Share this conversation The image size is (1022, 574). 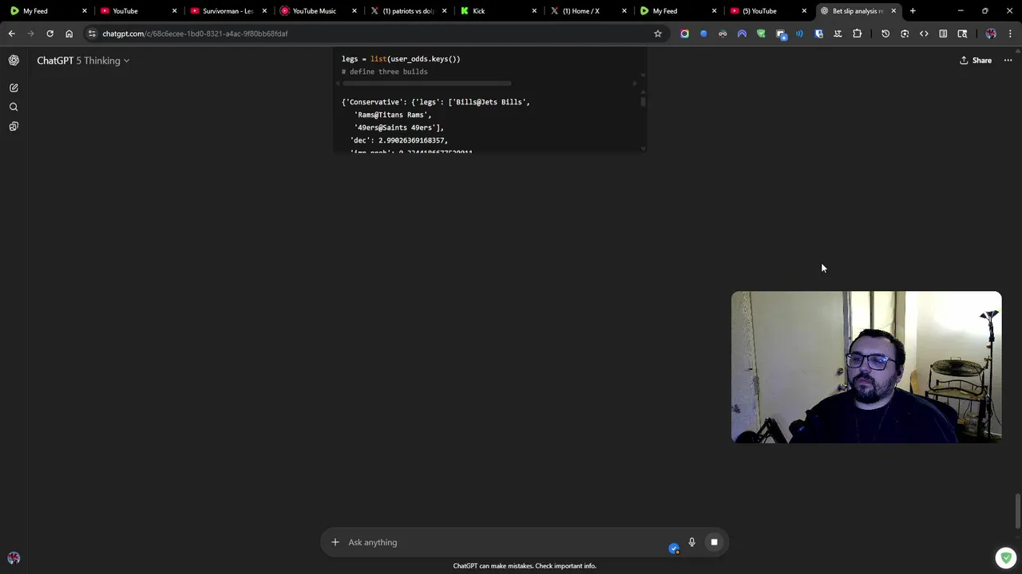pos(976,61)
